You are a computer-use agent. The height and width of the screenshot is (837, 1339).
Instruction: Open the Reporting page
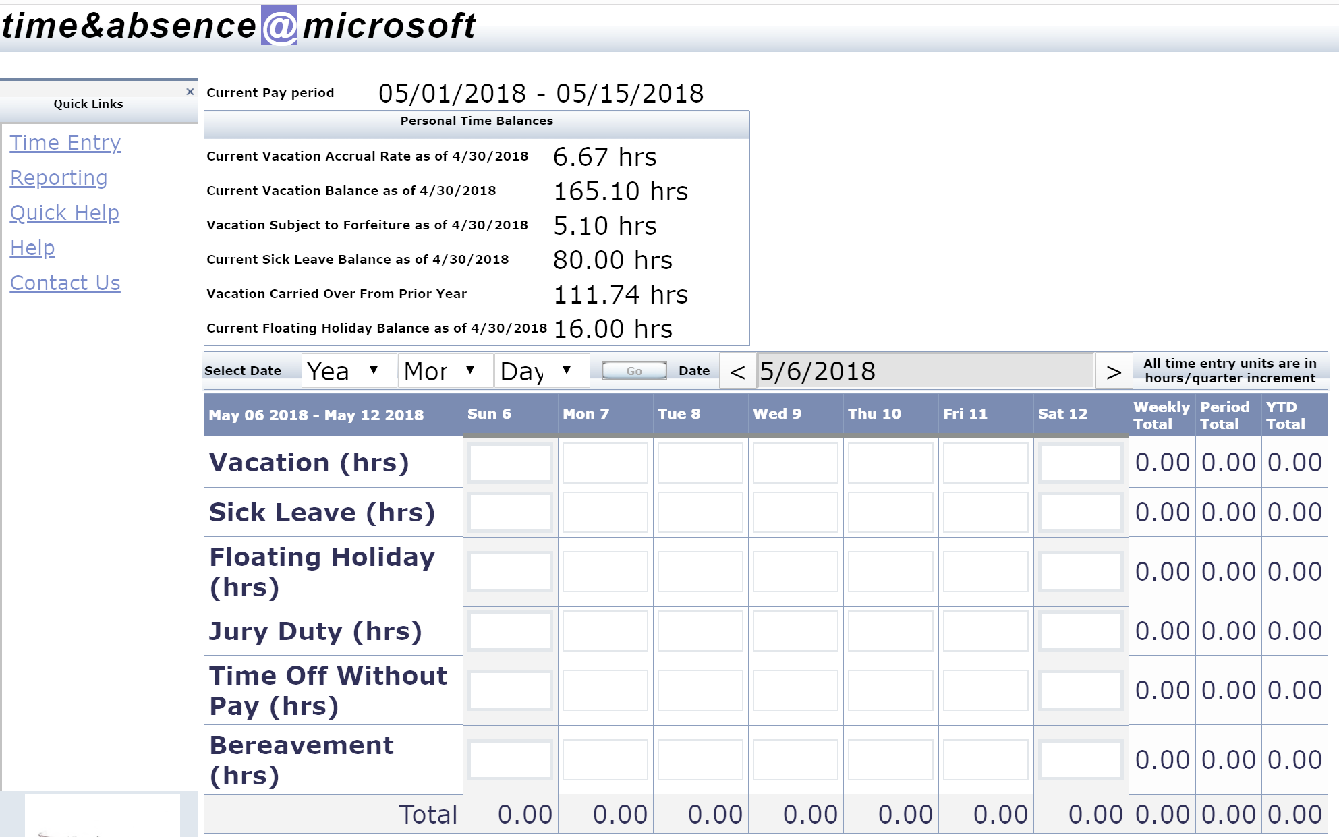pyautogui.click(x=59, y=177)
